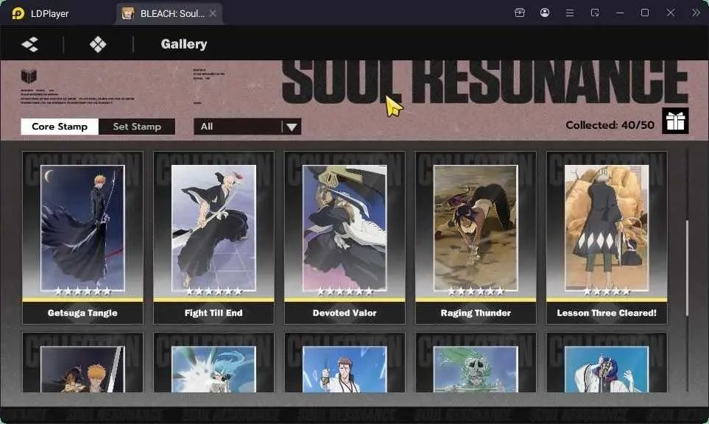Open second-row card of man in white coat

point(345,363)
